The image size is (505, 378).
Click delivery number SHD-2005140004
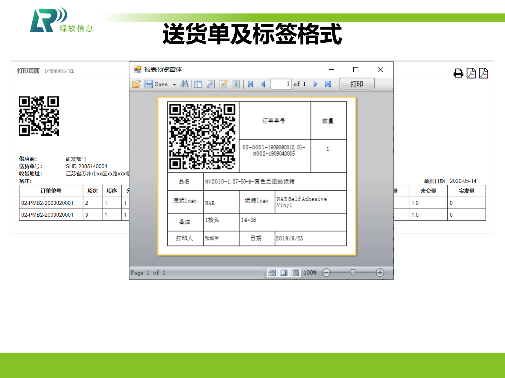tap(86, 166)
